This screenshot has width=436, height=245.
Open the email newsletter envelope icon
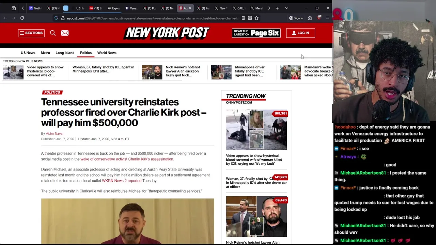point(65,33)
